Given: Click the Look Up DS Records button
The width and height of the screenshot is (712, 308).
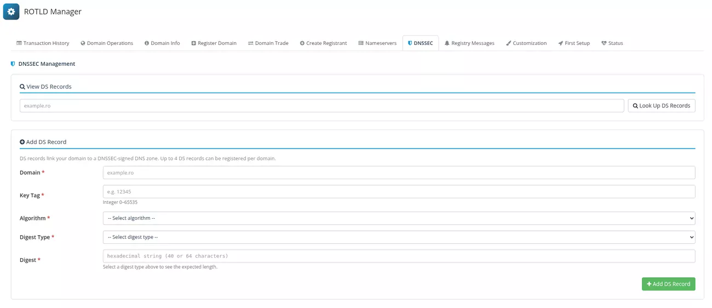Looking at the screenshot, I should coord(662,106).
